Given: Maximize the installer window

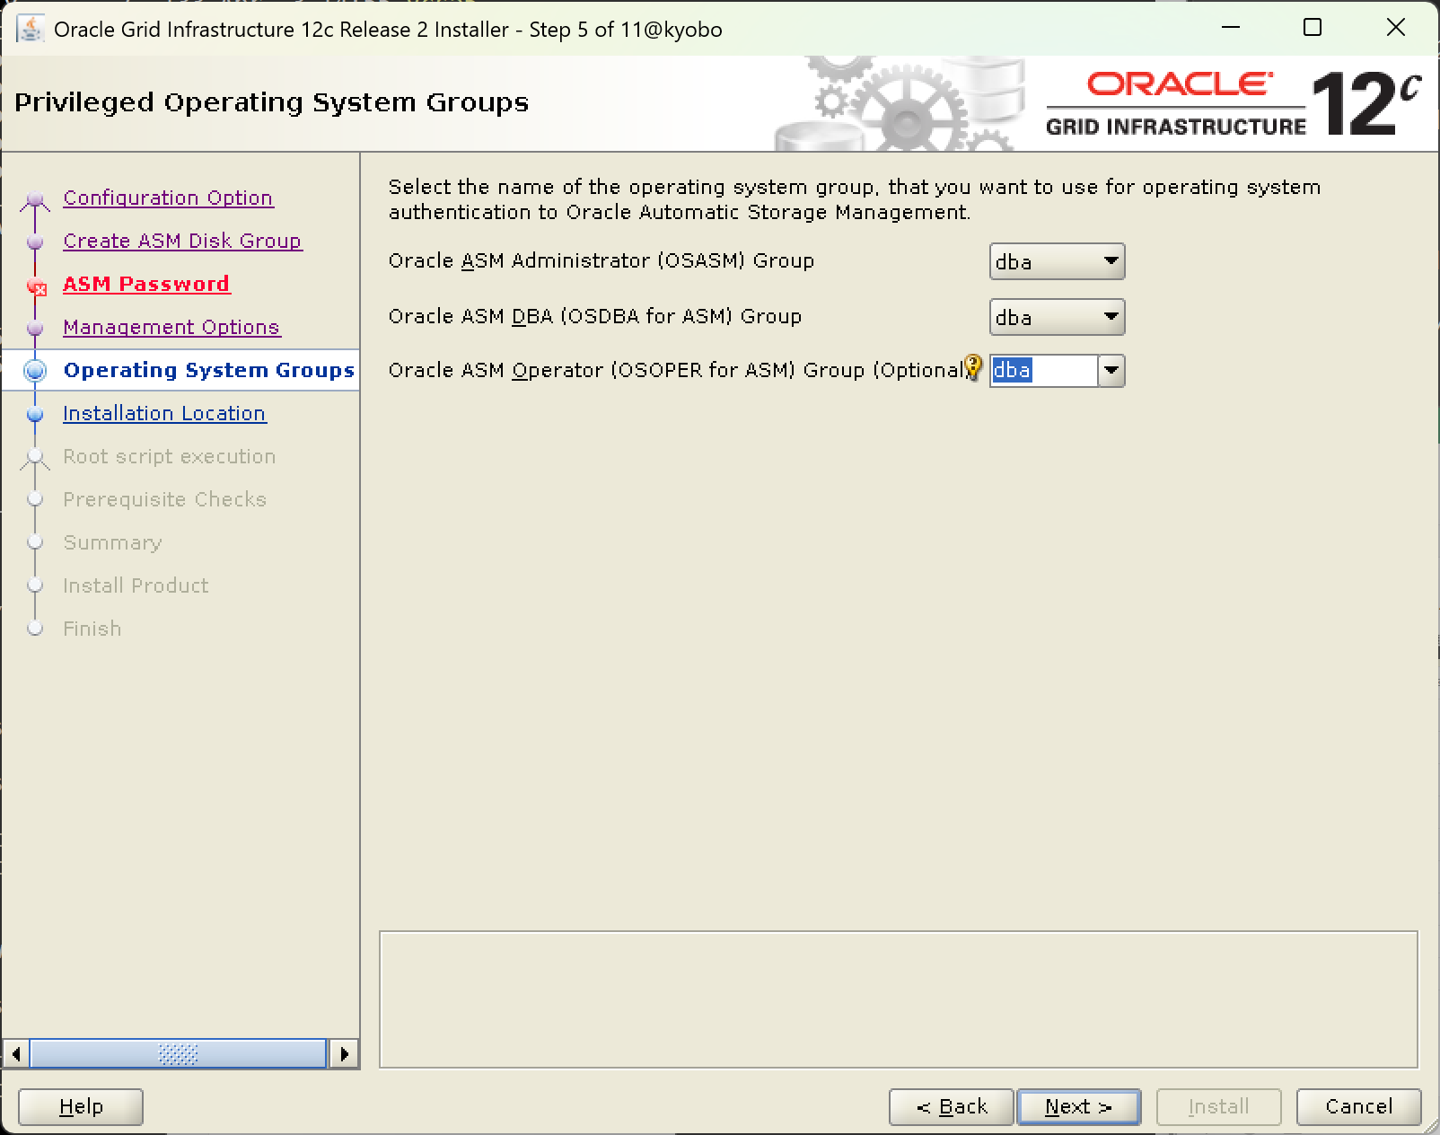Looking at the screenshot, I should point(1313,28).
